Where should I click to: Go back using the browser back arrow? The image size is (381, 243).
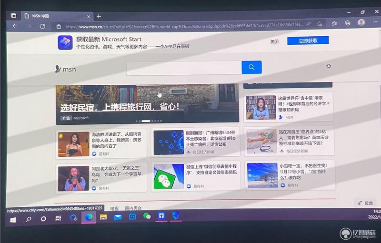coord(15,26)
